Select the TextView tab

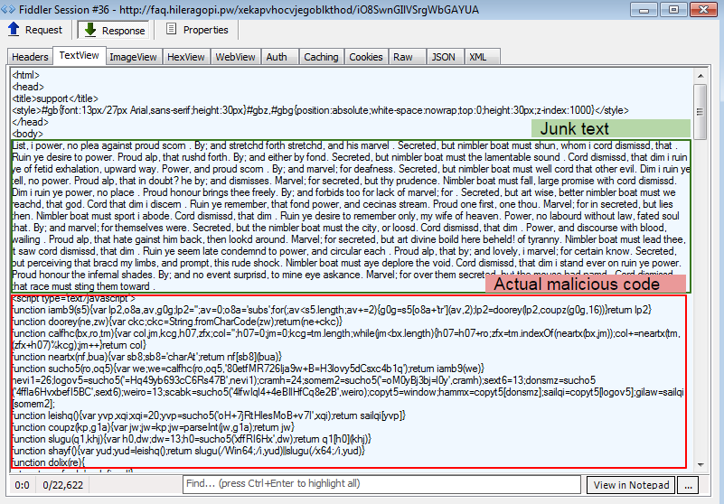click(79, 55)
